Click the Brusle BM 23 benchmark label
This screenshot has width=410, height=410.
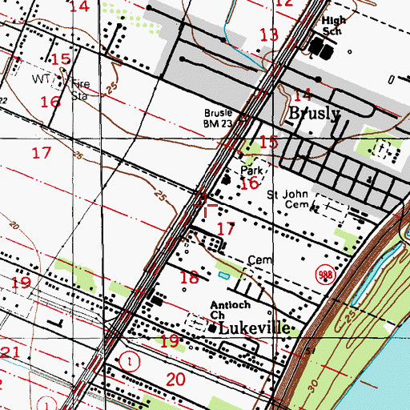pos(218,119)
